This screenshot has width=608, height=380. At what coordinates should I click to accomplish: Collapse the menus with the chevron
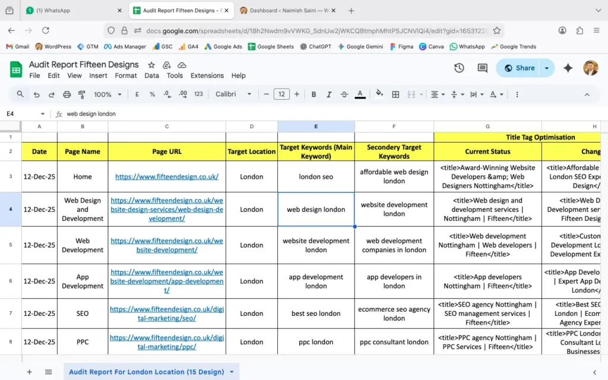click(x=587, y=94)
